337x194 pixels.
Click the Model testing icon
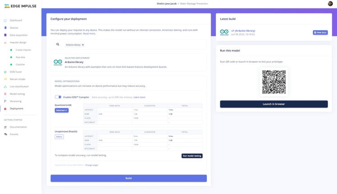pyautogui.click(x=5, y=94)
